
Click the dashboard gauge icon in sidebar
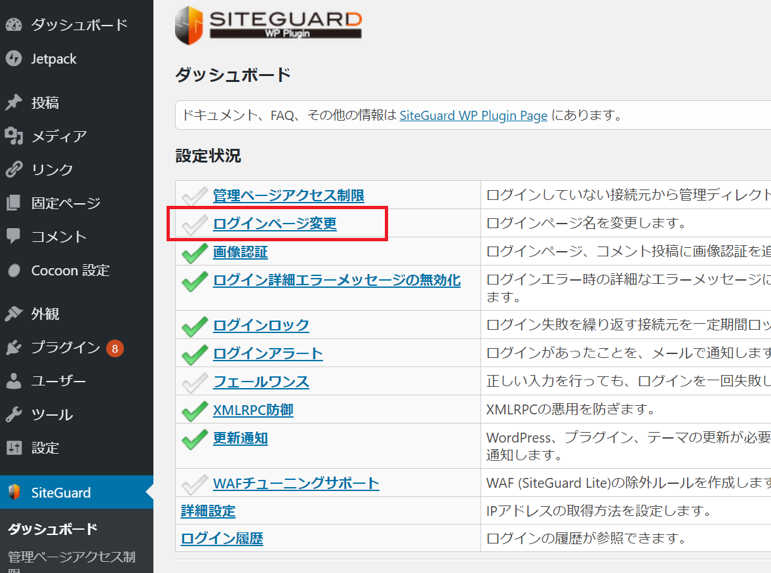[14, 25]
